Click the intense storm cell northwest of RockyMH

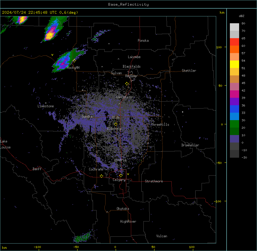click(x=50, y=35)
